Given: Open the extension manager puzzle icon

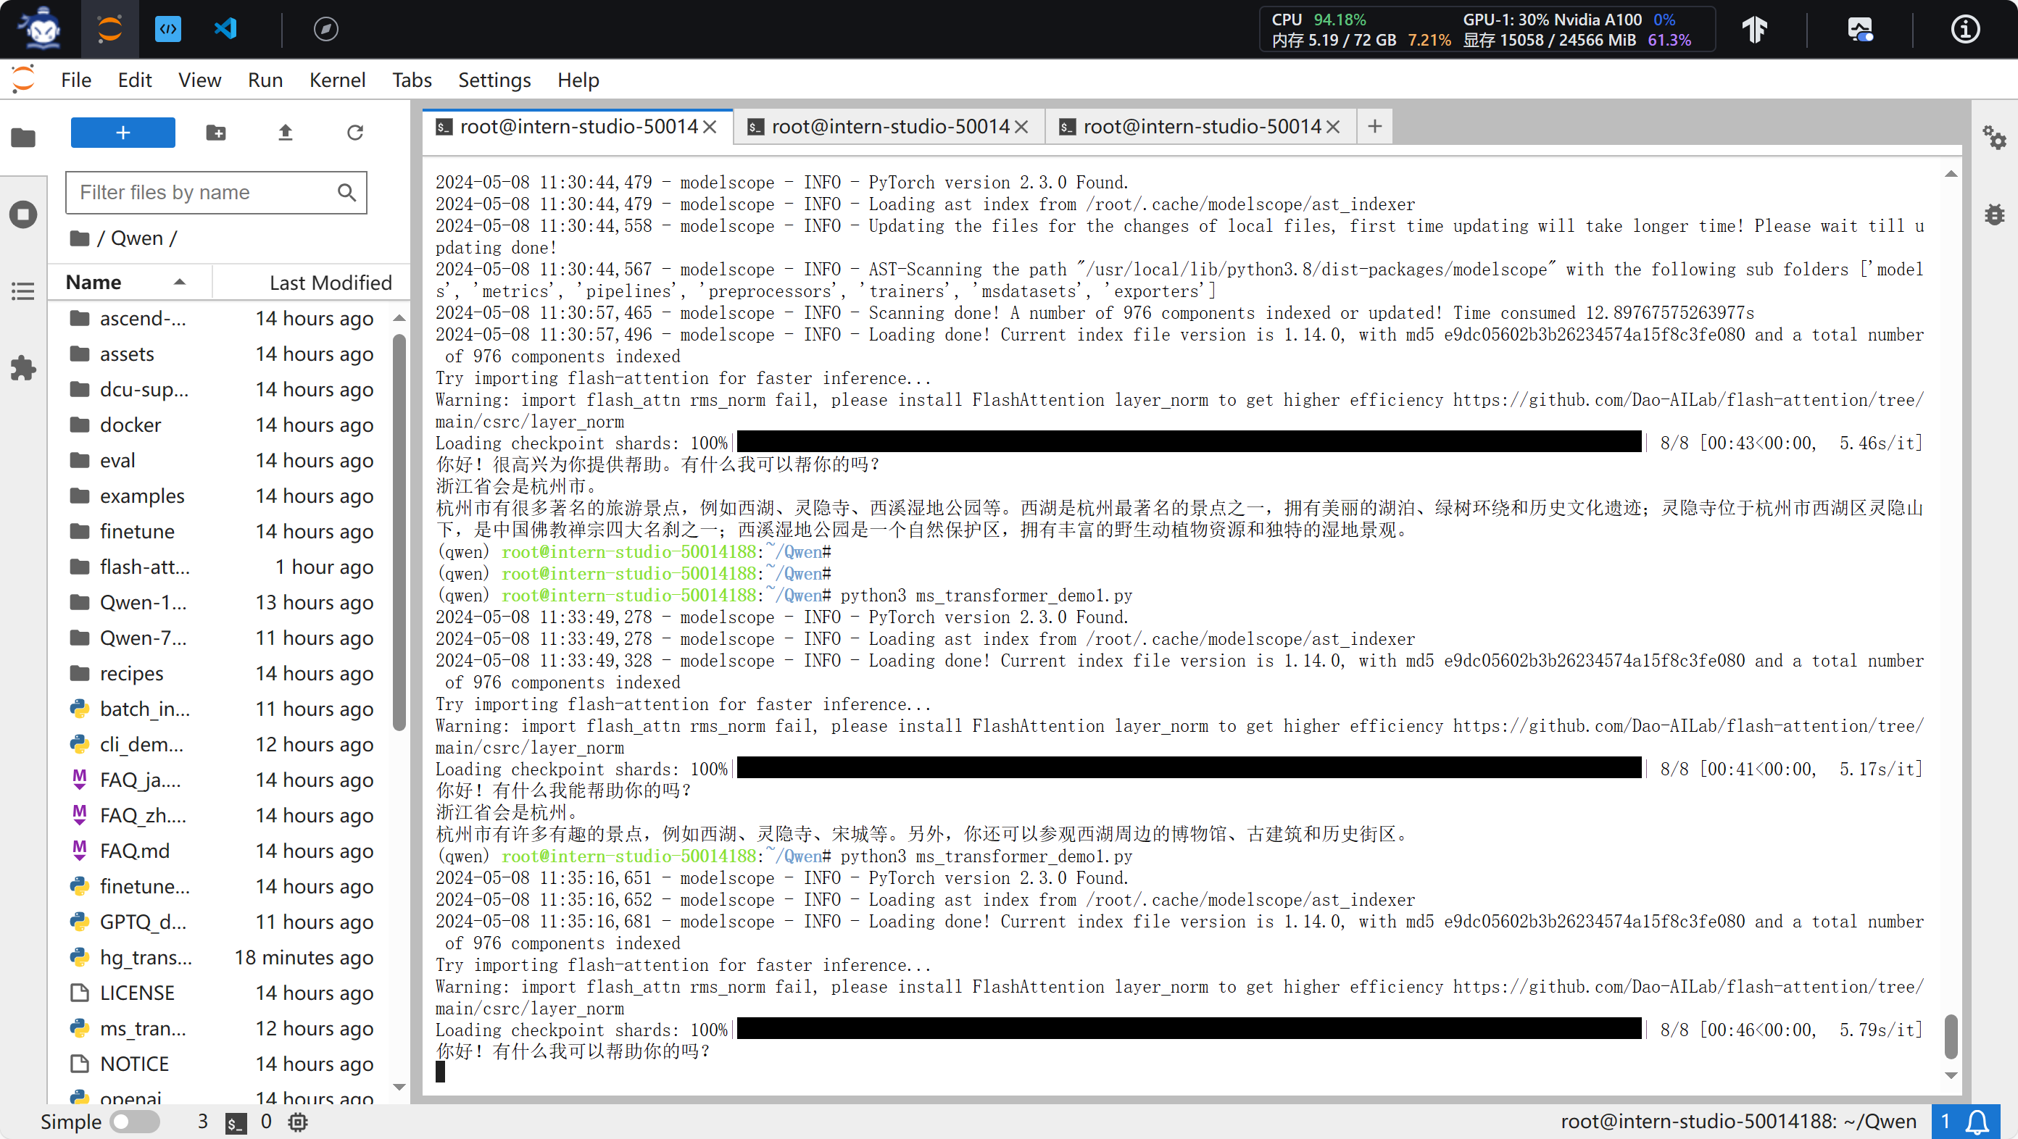Looking at the screenshot, I should click(23, 368).
